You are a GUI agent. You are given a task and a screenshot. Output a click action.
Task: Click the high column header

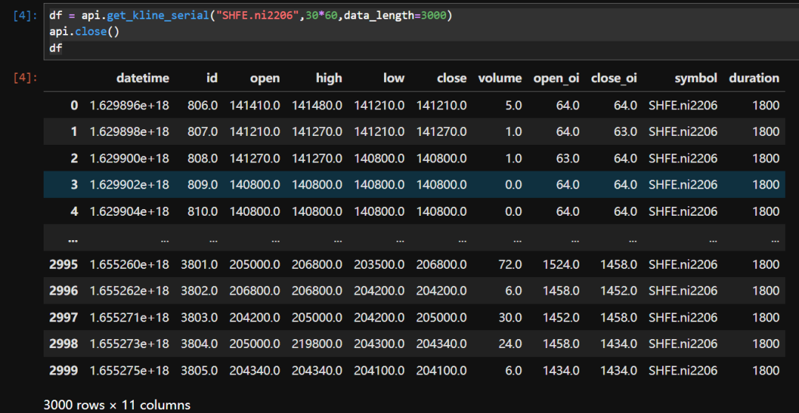(x=329, y=78)
